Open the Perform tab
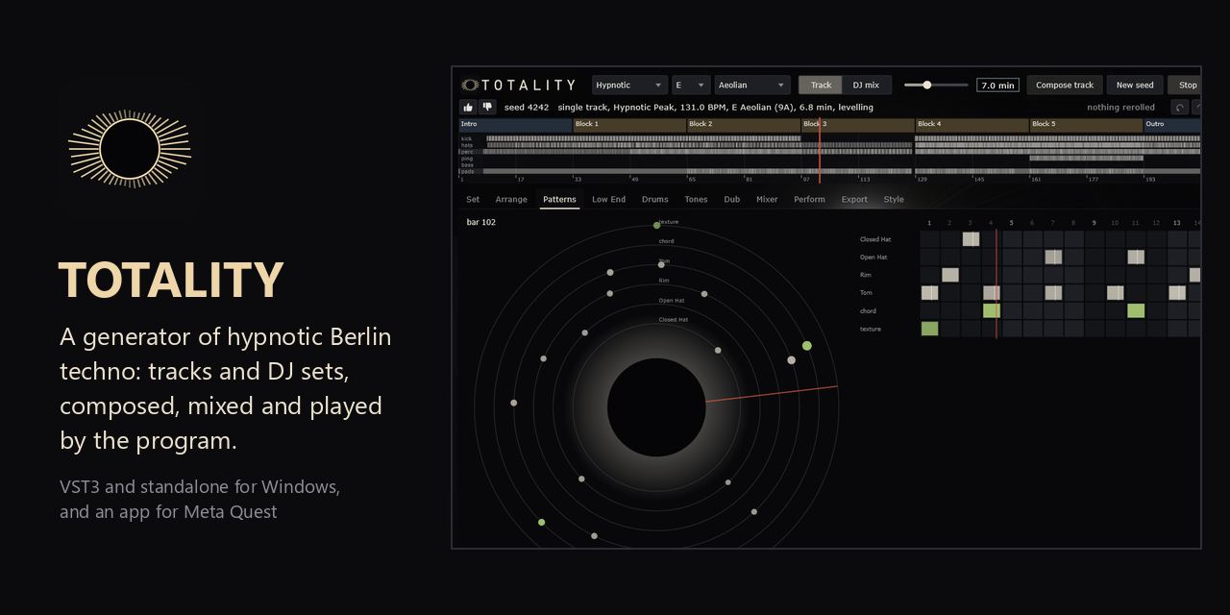This screenshot has height=615, width=1230. pyautogui.click(x=809, y=200)
